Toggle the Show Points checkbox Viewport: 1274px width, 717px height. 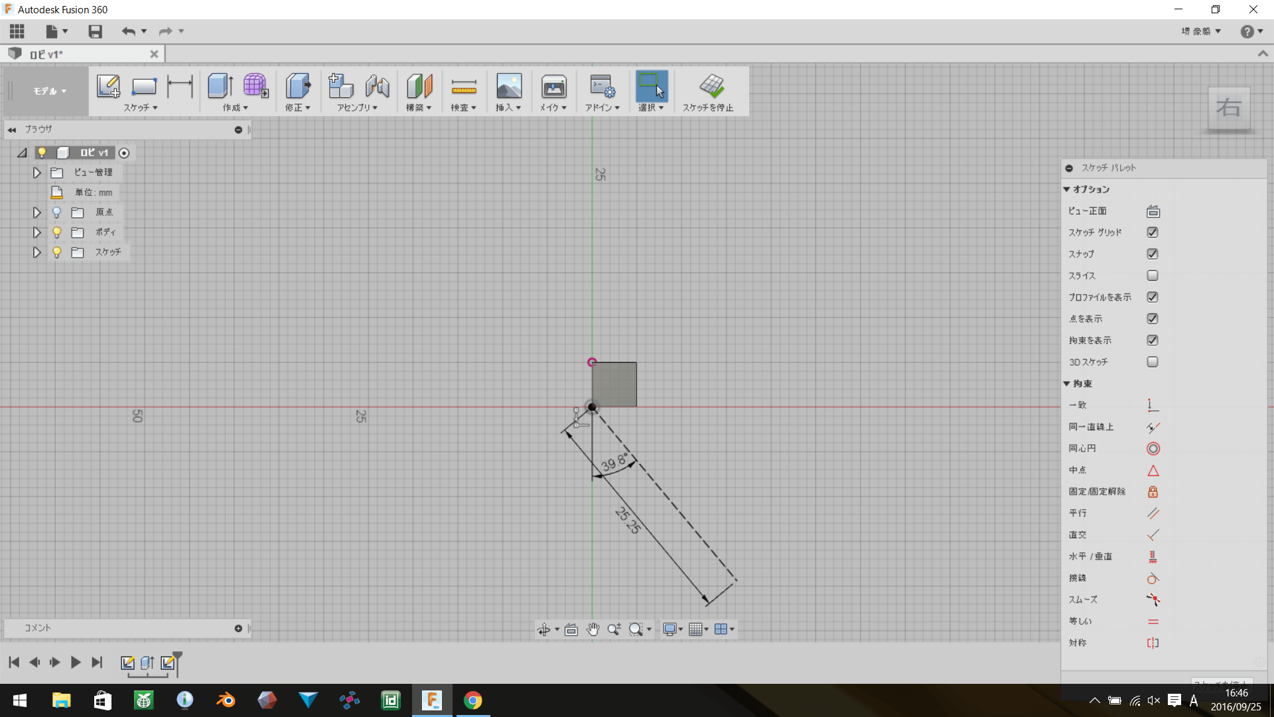point(1153,319)
